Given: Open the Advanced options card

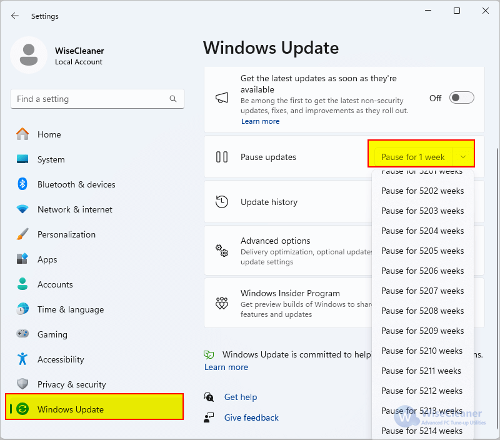Looking at the screenshot, I should [x=288, y=251].
